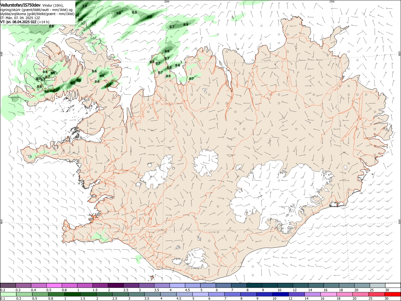Click the Veðurstofan/IS750dev title text
401x301 pixels.
coord(20,5)
